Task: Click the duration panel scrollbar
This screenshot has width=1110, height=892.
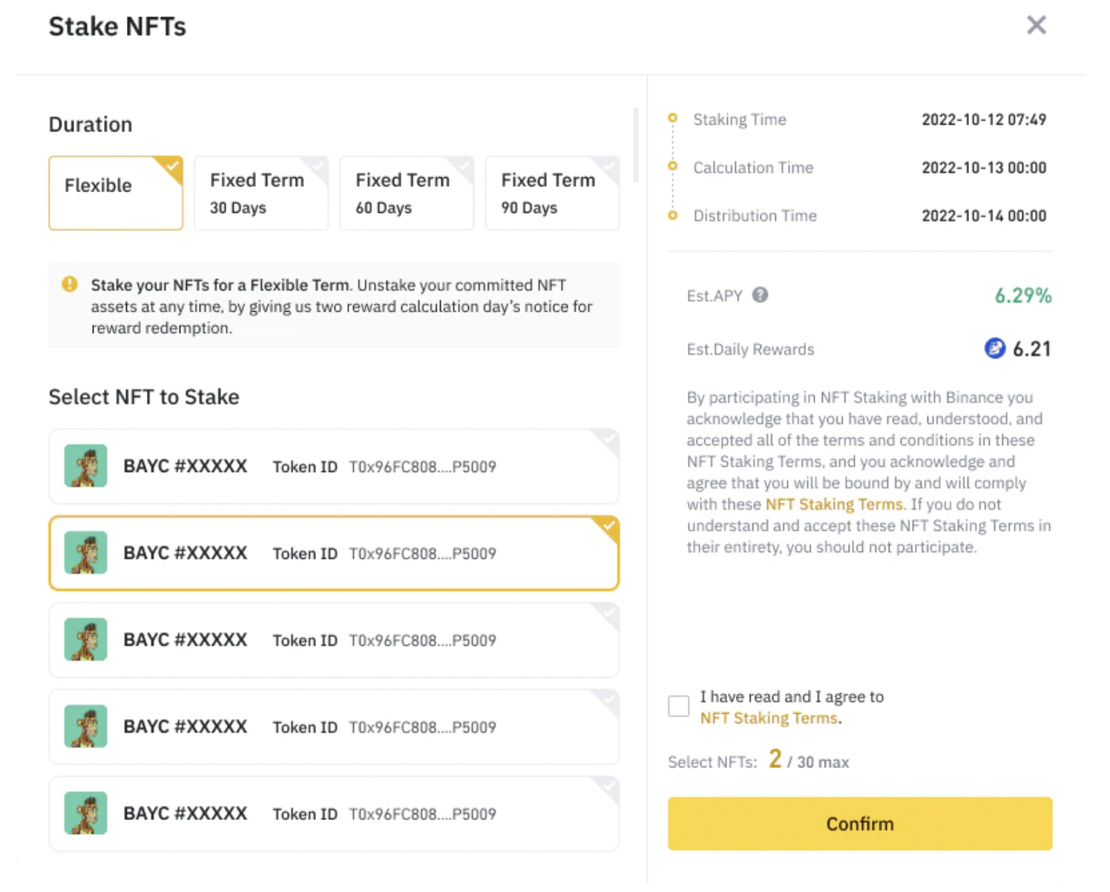Action: [x=636, y=145]
